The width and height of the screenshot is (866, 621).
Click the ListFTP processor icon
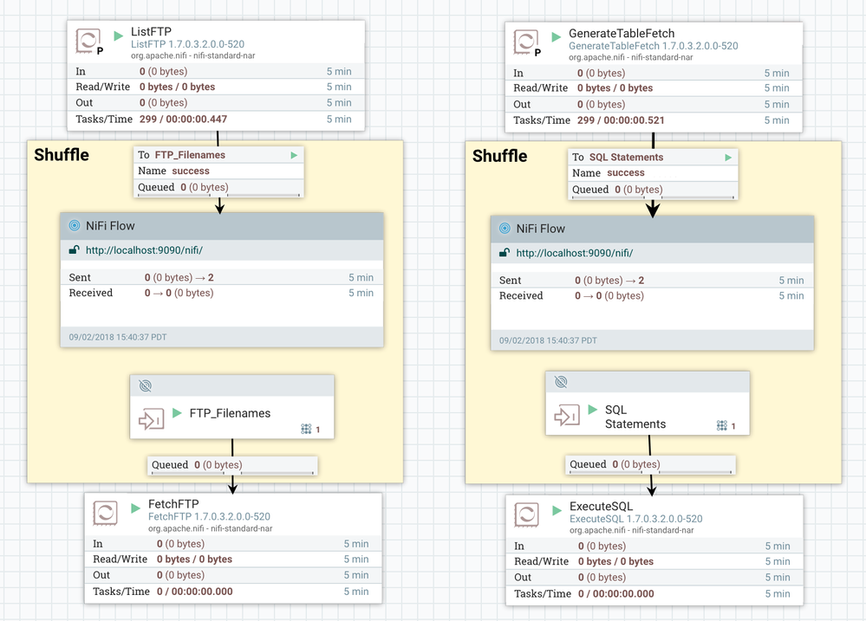pos(88,41)
